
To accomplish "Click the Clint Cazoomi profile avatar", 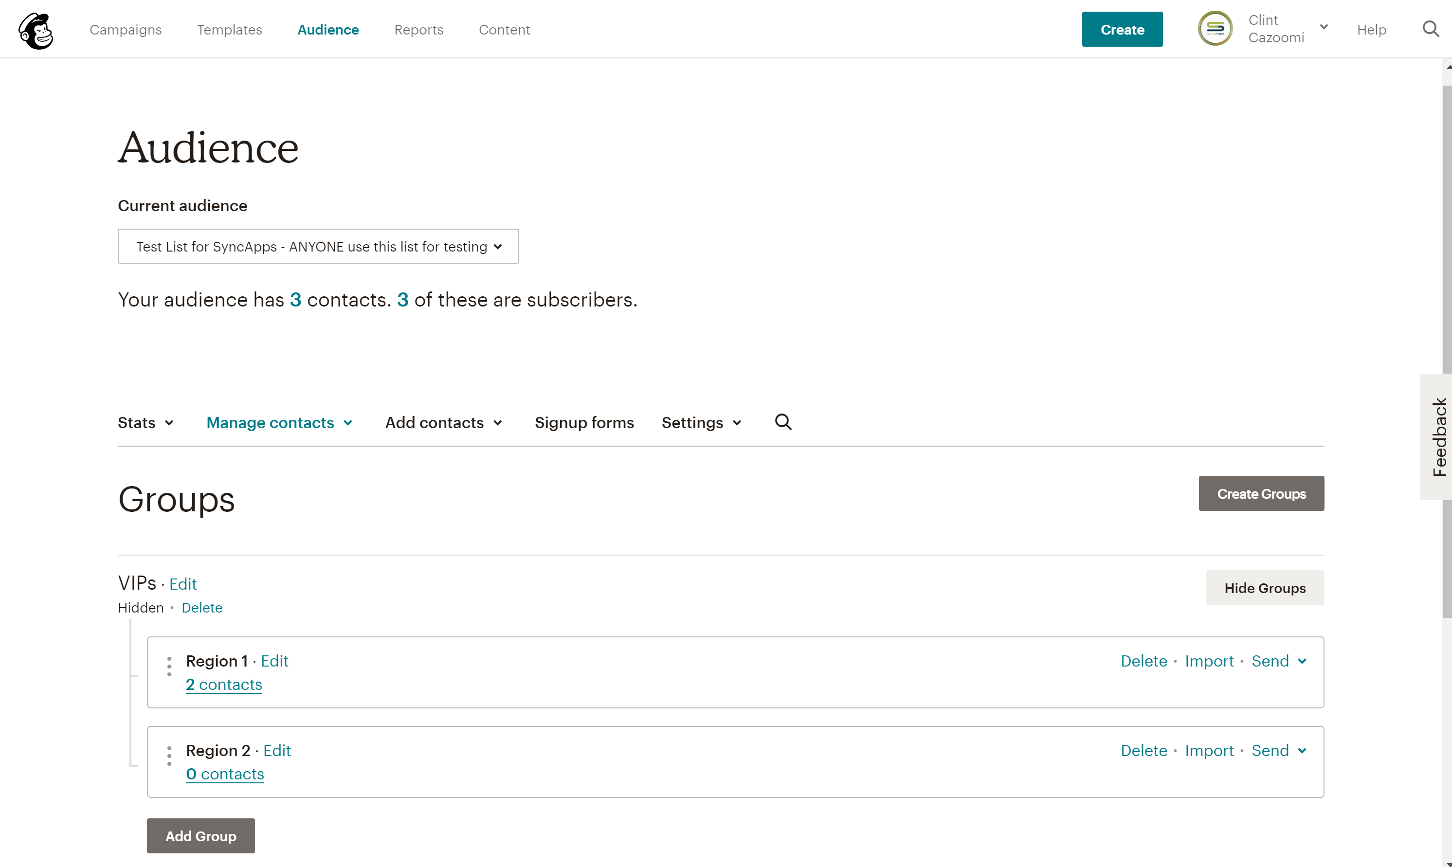I will 1215,29.
